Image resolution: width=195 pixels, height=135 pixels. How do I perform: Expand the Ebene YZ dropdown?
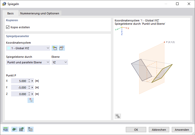click(60, 62)
